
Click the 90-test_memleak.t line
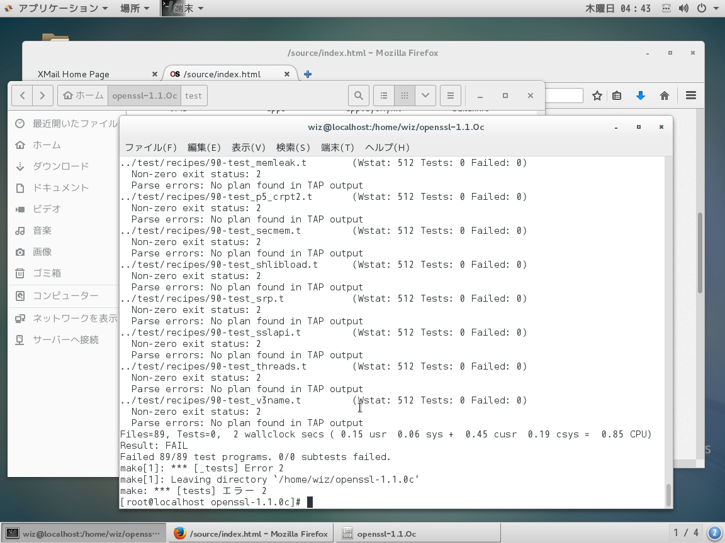tap(323, 163)
